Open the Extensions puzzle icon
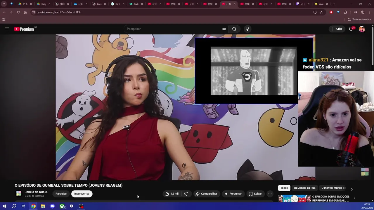This screenshot has height=210, width=374. 345,12
